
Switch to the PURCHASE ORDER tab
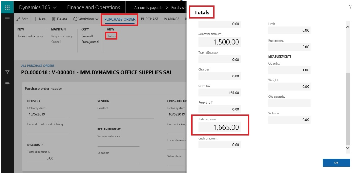click(120, 19)
